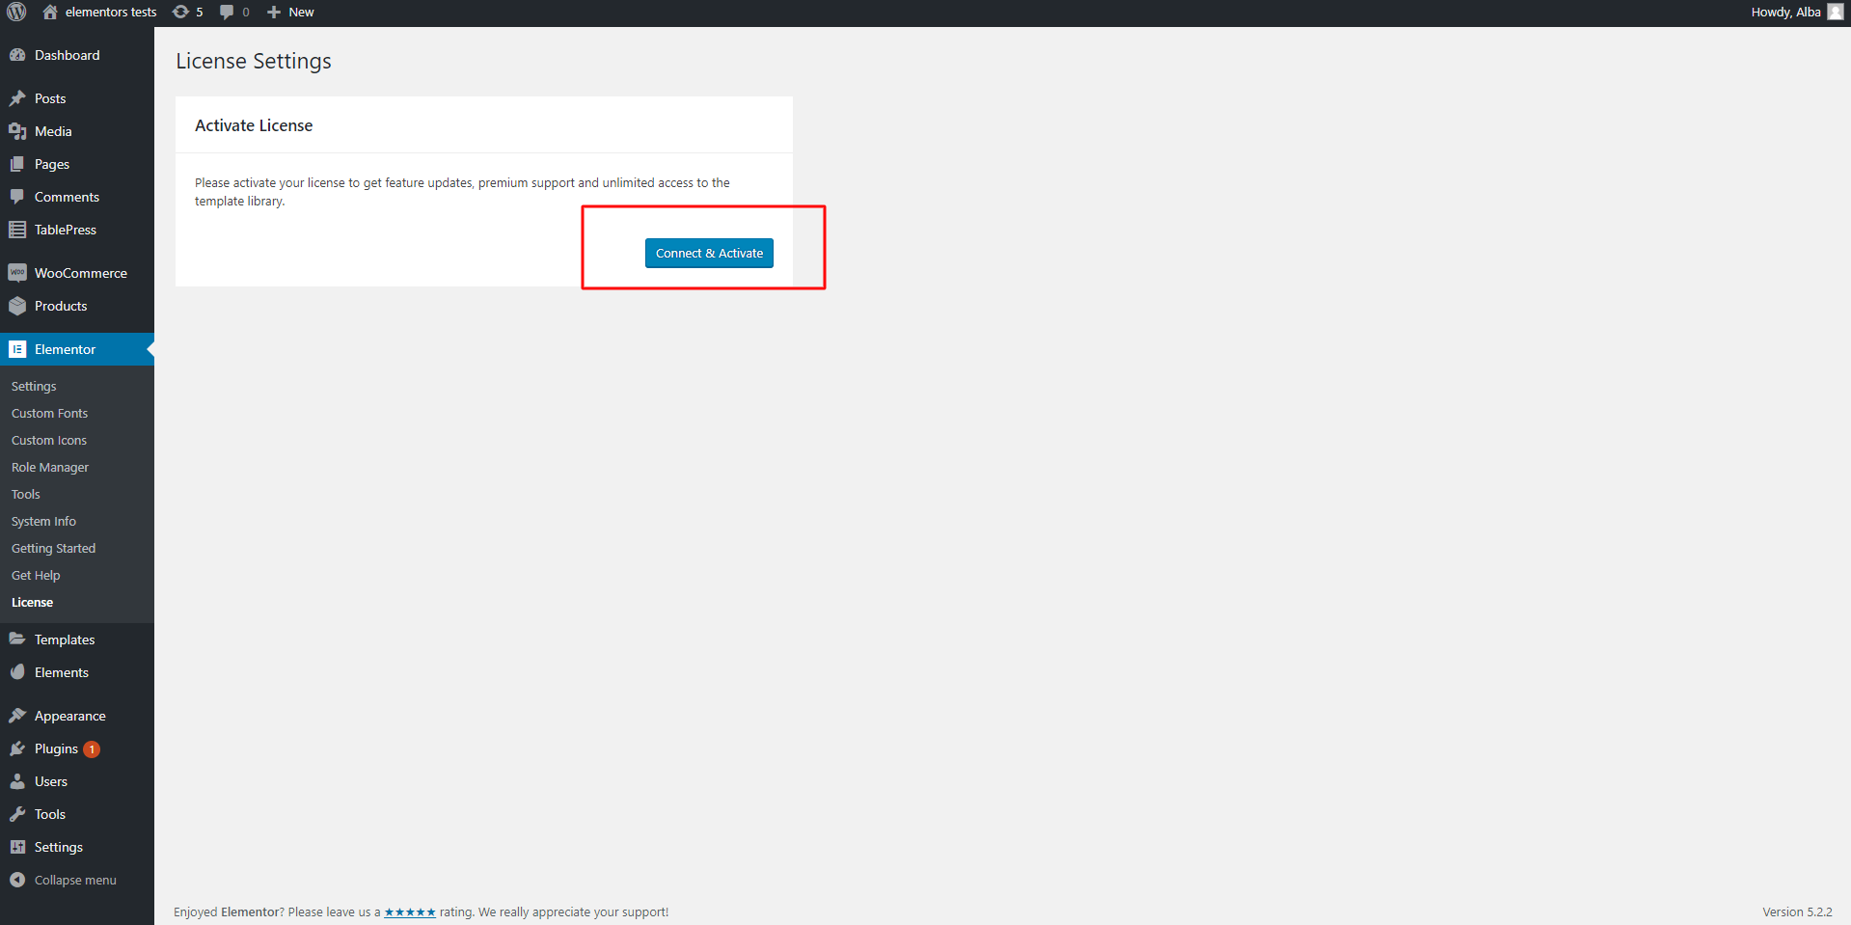Viewport: 1851px width, 925px height.
Task: Click the Collapse menu arrow icon
Action: [x=17, y=880]
